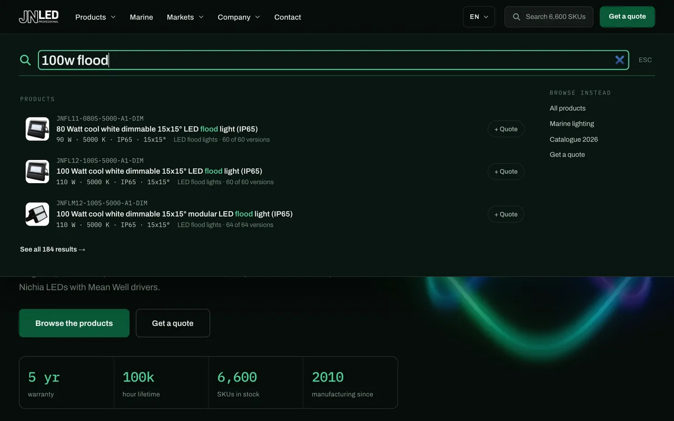Click Get a quote under Browse Instead

coord(567,155)
